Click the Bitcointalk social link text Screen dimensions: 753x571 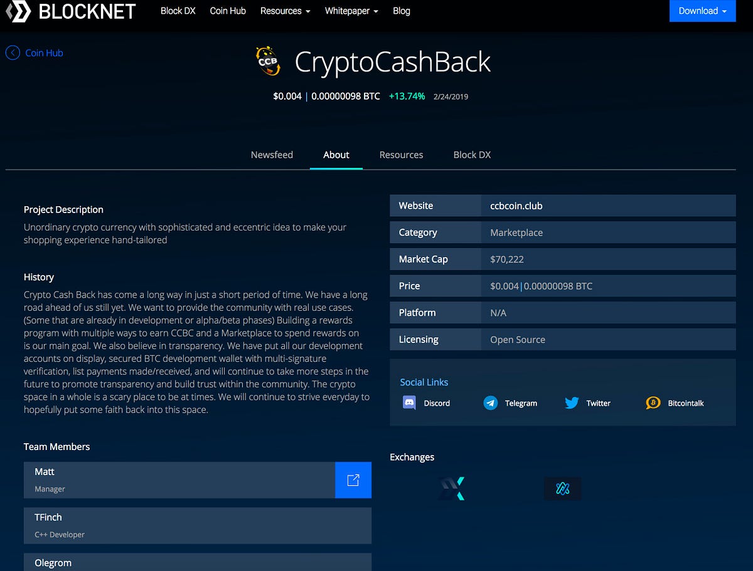686,403
